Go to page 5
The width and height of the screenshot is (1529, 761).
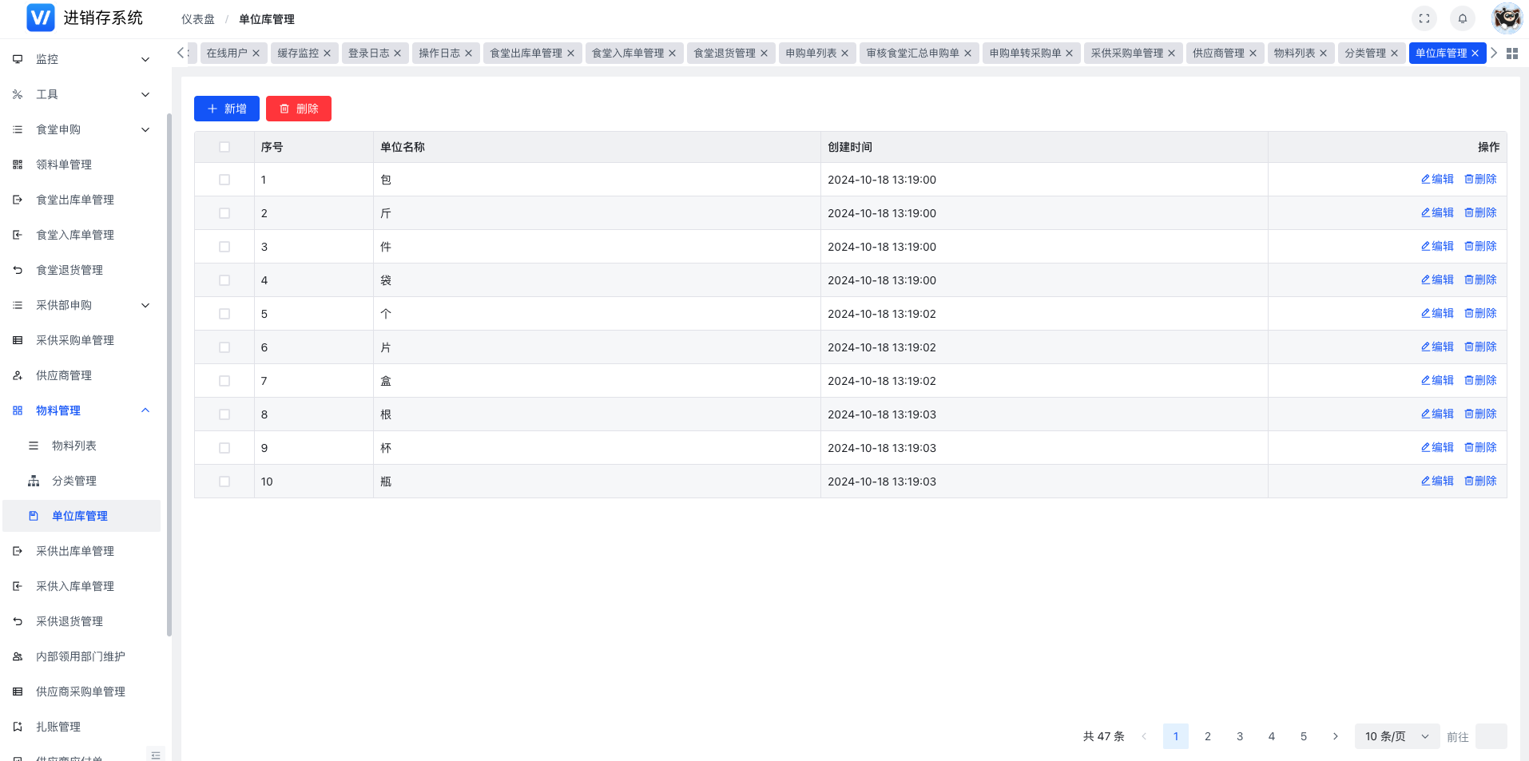(x=1304, y=736)
